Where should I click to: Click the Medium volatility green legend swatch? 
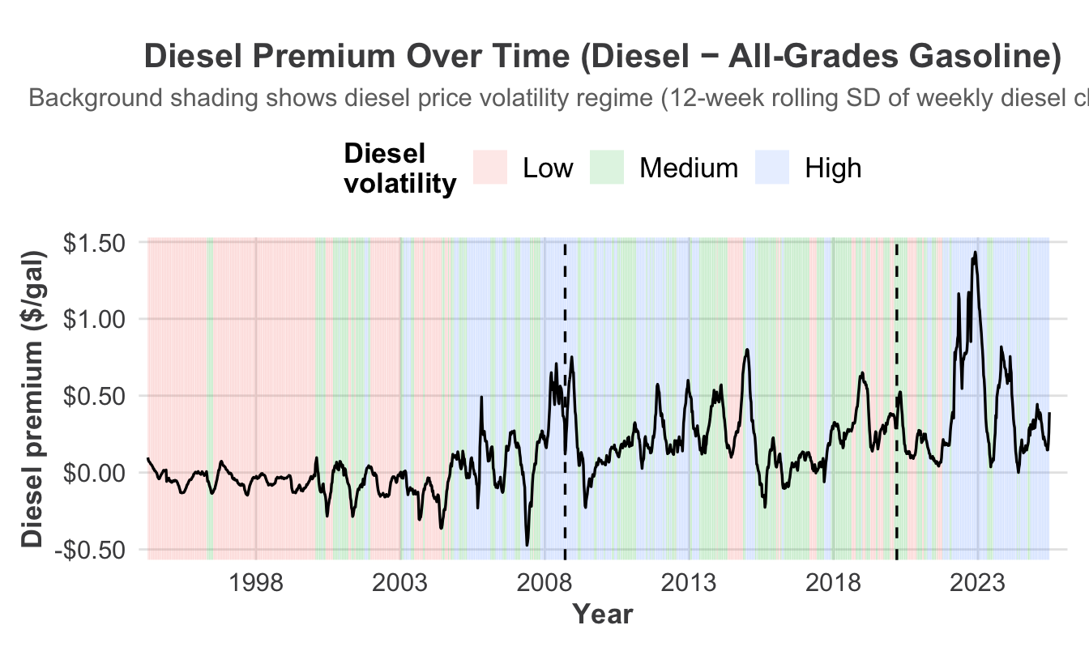[607, 168]
